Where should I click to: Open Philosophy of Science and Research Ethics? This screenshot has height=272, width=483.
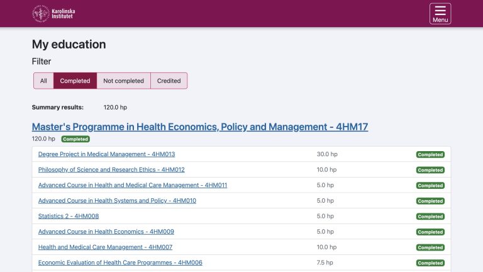point(111,169)
